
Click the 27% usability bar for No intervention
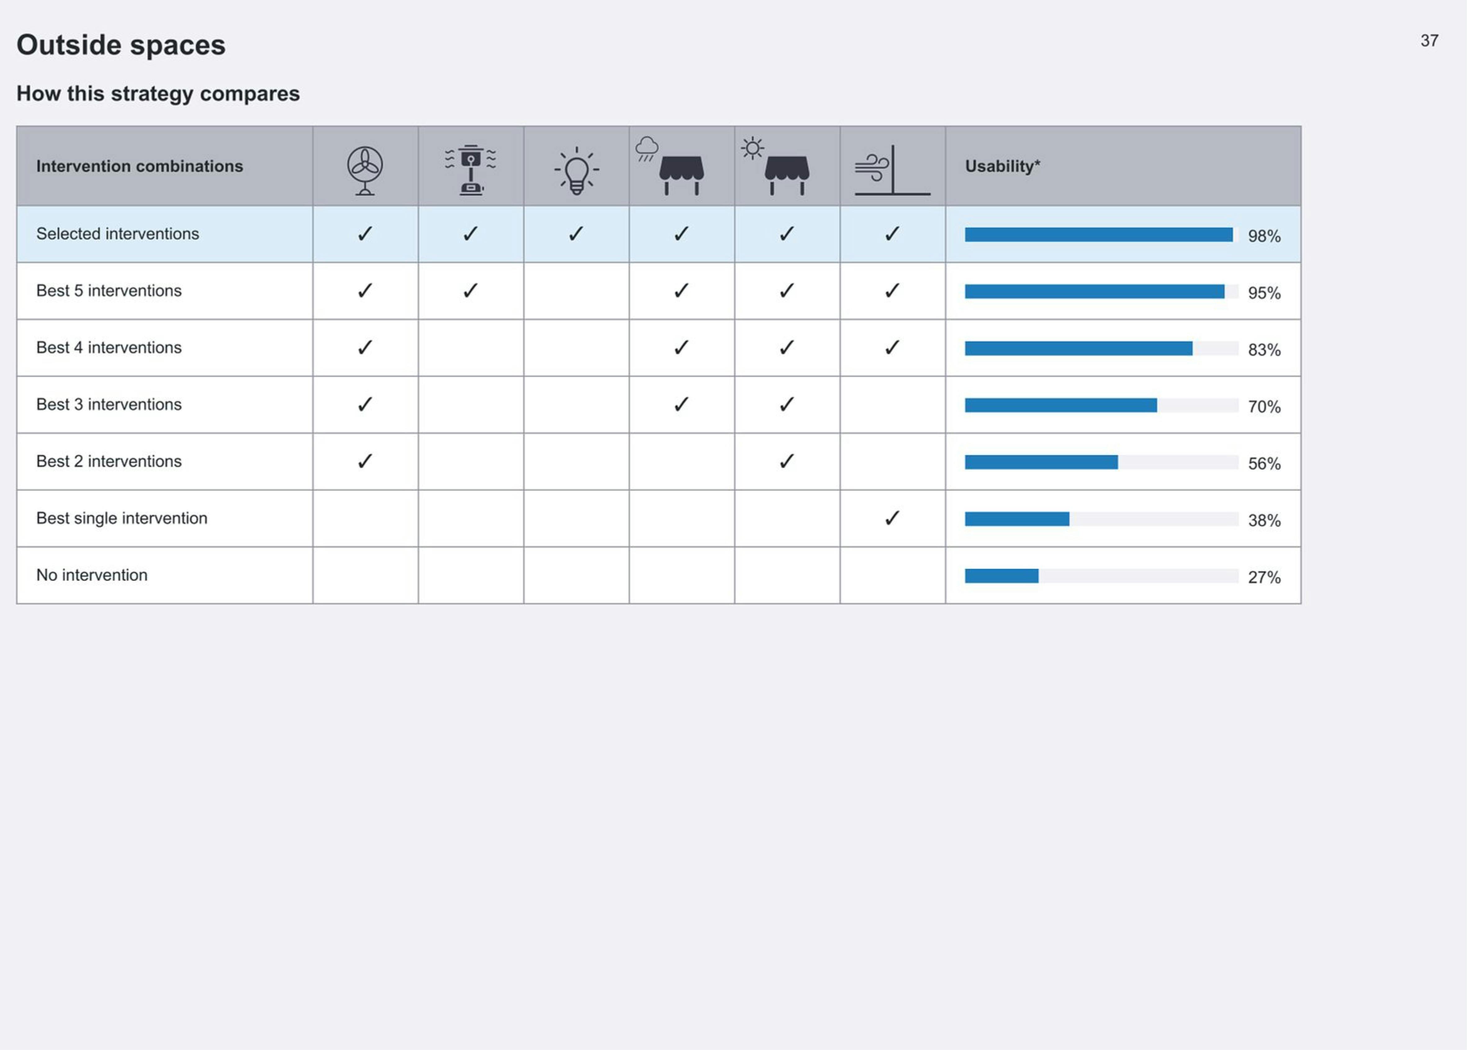click(1001, 576)
